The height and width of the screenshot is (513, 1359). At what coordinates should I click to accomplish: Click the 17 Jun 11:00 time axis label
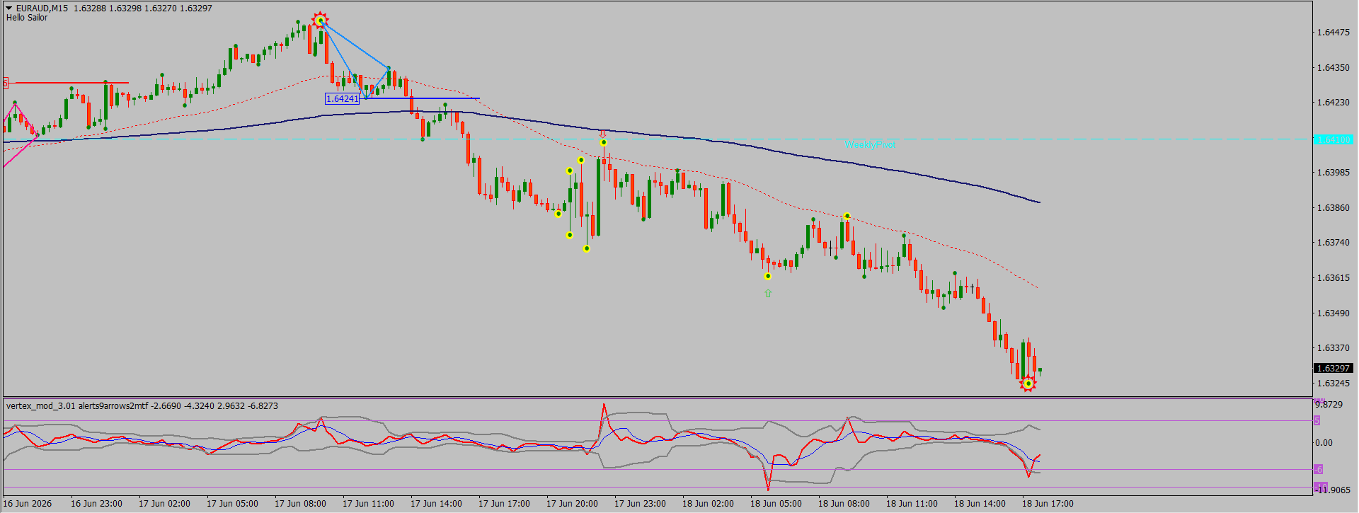click(x=368, y=504)
